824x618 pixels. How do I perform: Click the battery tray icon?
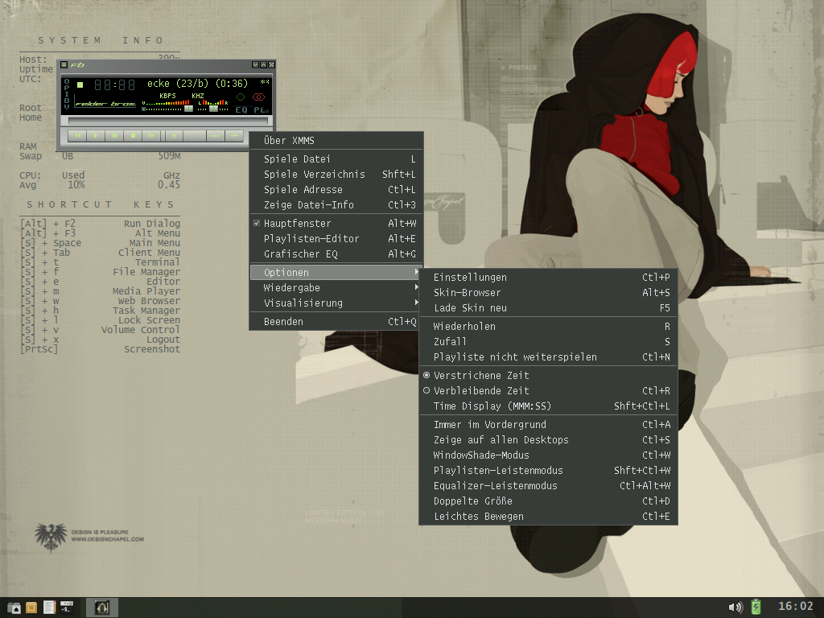coord(756,607)
